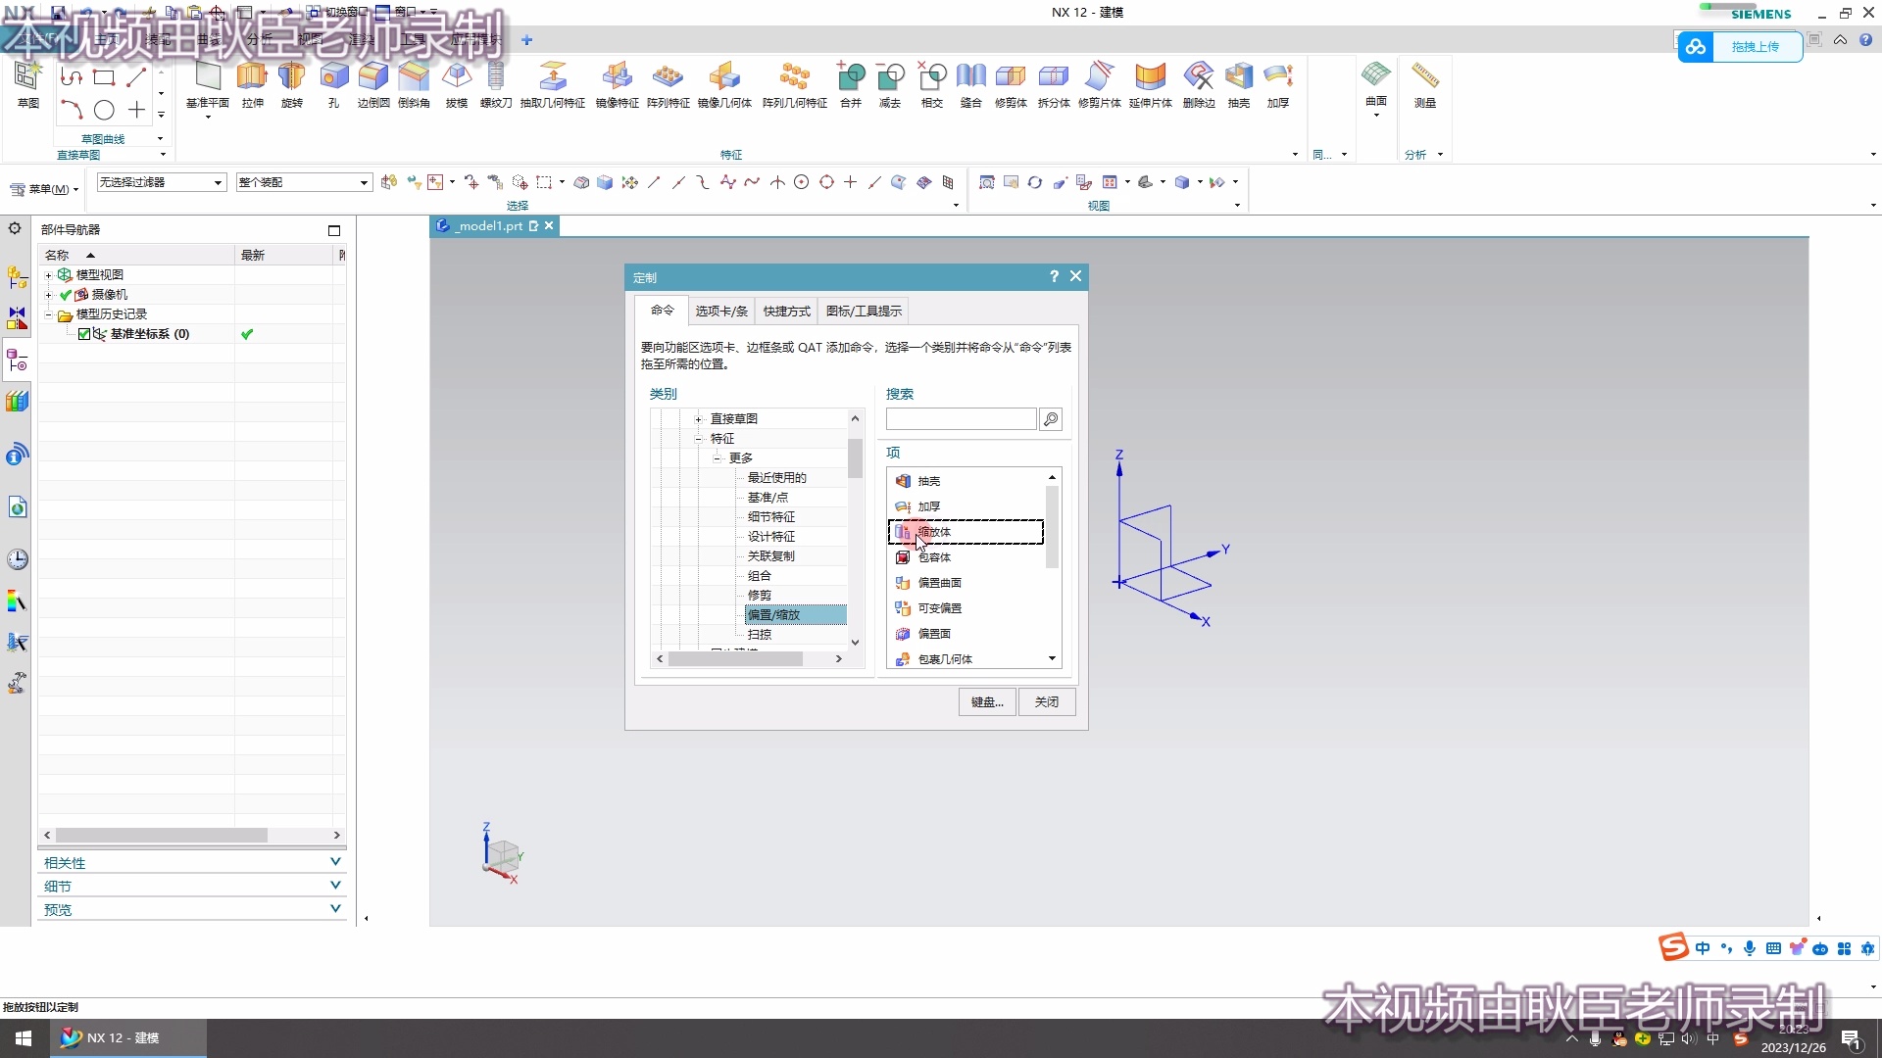Toggle the 基准坐标系 checkbox in navigator
Image resolution: width=1882 pixels, height=1058 pixels.
(84, 334)
